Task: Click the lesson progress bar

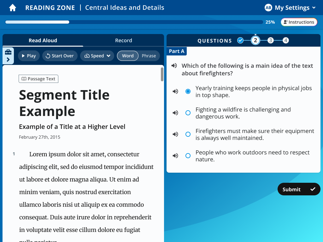Action: click(134, 22)
